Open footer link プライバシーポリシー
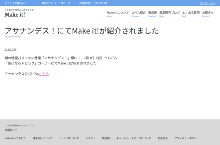The width and height of the screenshot is (220, 145). (x=187, y=138)
